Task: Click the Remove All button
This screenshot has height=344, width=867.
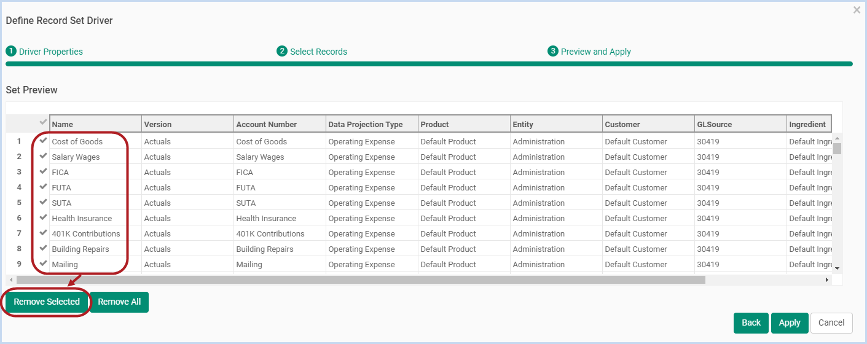Action: pyautogui.click(x=119, y=302)
